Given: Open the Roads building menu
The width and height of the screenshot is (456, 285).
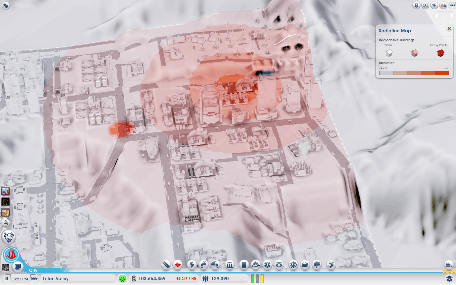Looking at the screenshot, I should [x=166, y=264].
